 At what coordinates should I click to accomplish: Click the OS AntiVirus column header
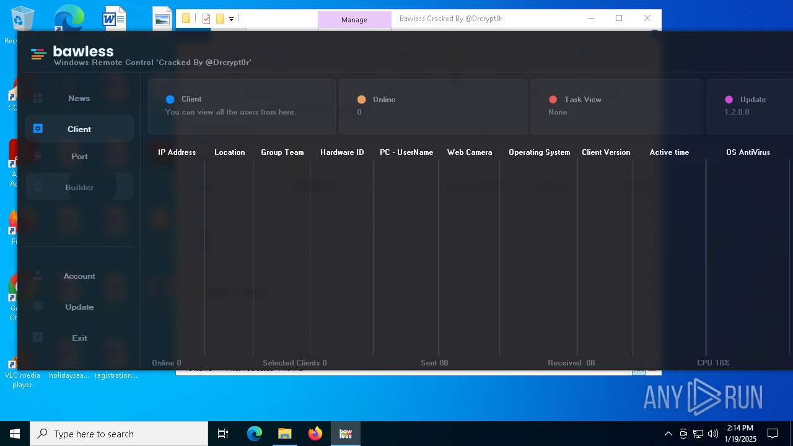pos(748,152)
